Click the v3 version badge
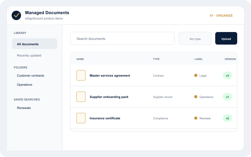 227,75
